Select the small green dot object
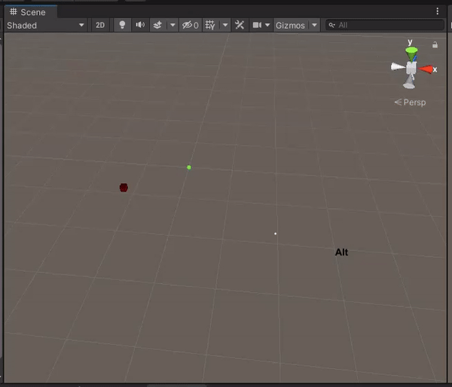The width and height of the screenshot is (452, 387). pos(189,167)
